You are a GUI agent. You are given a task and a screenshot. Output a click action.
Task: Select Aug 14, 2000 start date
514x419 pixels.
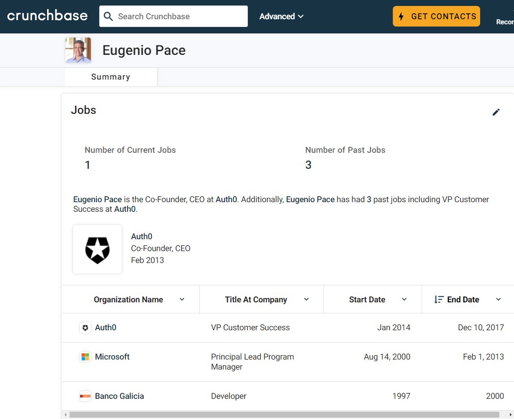[x=387, y=357]
